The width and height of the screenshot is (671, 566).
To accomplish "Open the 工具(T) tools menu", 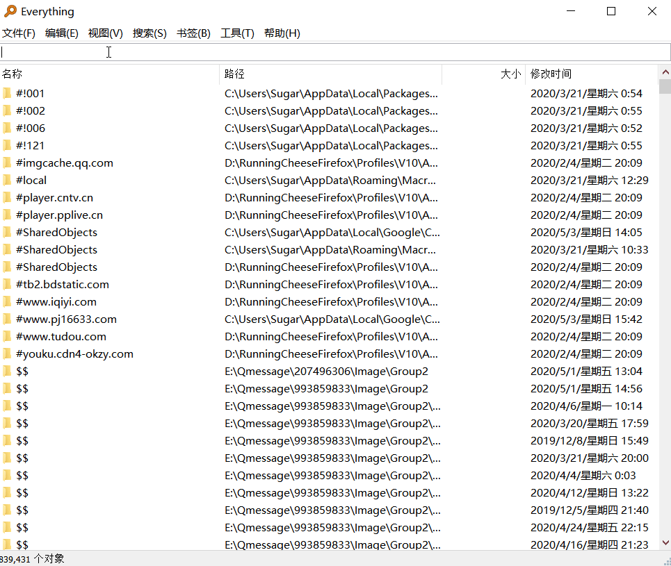I will 237,33.
